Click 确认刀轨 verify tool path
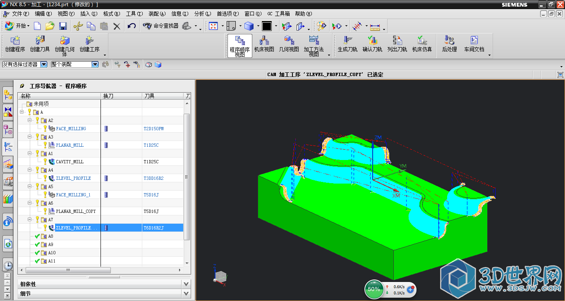The image size is (565, 301). (372, 45)
